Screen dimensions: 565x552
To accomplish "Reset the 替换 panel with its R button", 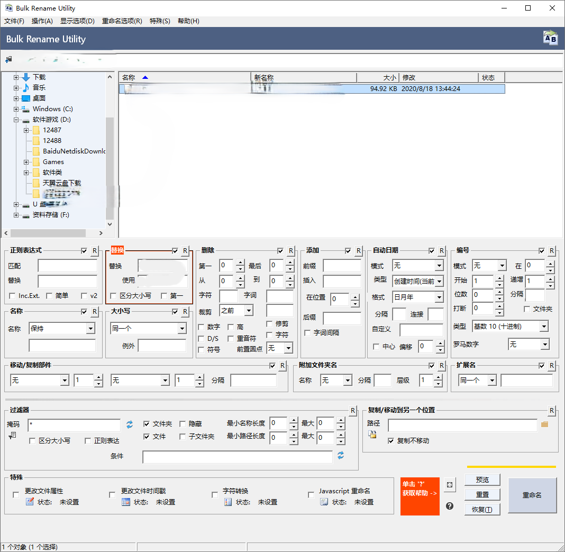I will 185,250.
